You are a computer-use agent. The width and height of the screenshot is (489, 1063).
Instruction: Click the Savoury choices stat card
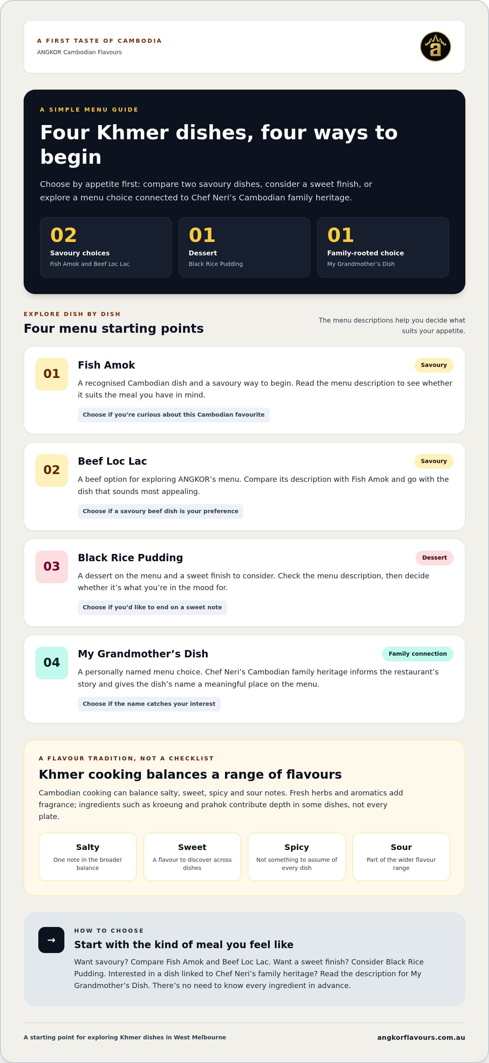106,247
